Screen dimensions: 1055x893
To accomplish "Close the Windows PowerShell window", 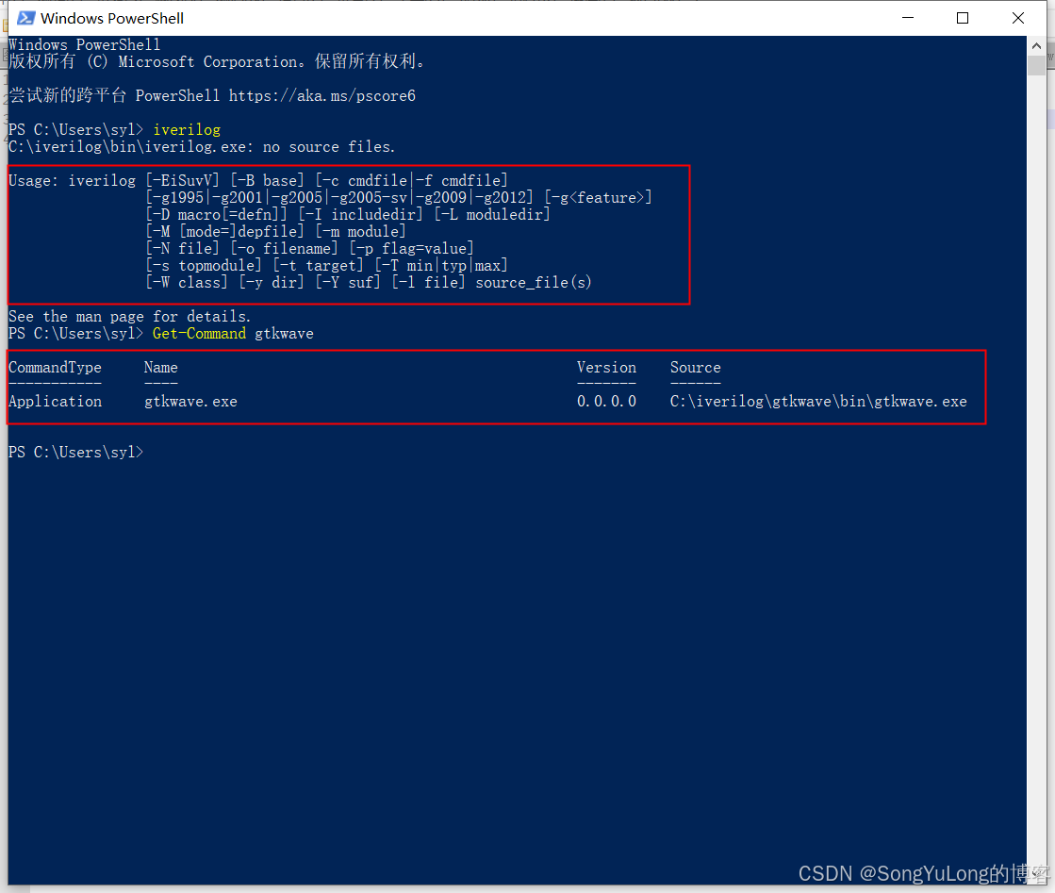I will pos(1018,18).
